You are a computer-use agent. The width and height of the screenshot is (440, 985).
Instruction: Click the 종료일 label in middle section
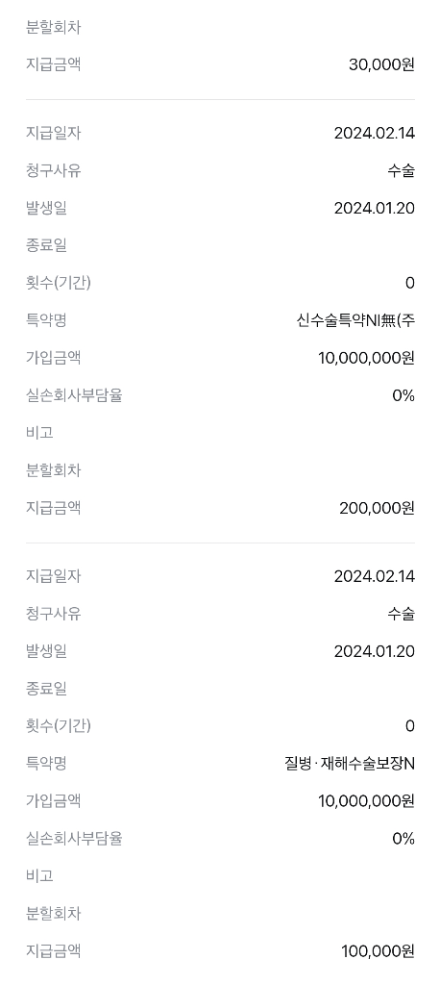coord(46,245)
